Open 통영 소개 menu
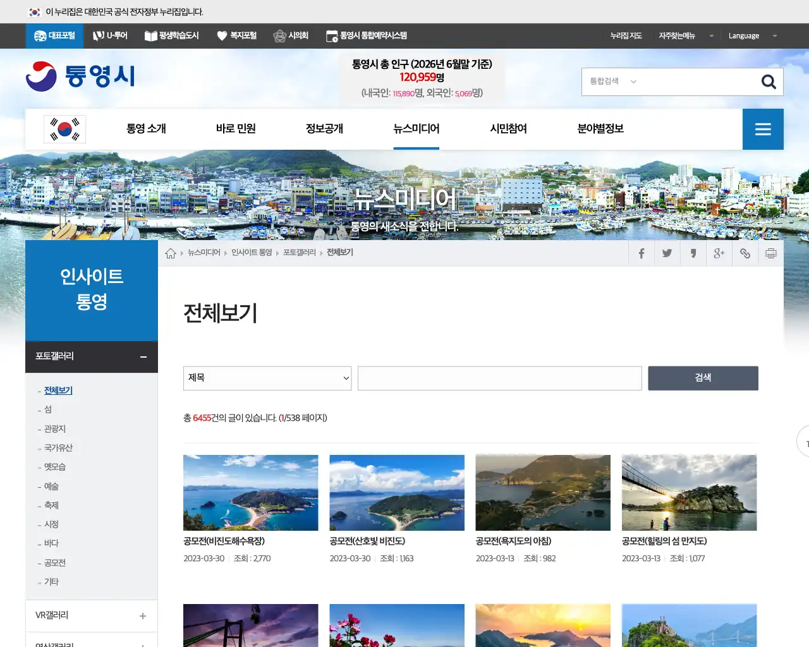This screenshot has height=647, width=809. point(146,129)
